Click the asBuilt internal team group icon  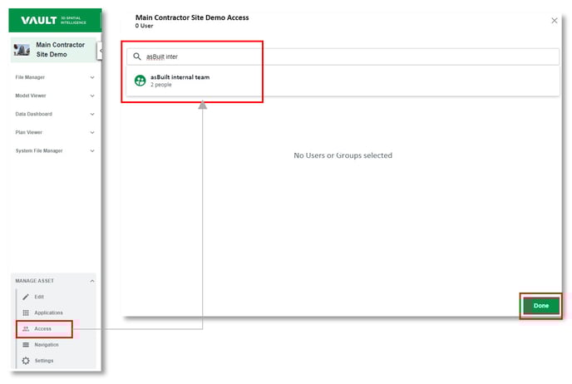pos(140,81)
